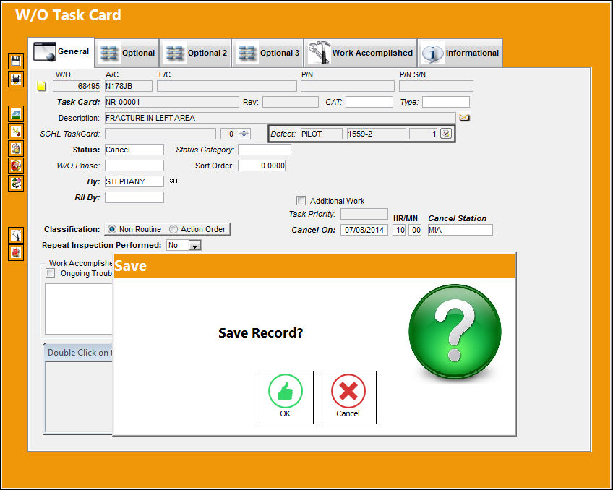Click the Status field showing Cancel

134,150
